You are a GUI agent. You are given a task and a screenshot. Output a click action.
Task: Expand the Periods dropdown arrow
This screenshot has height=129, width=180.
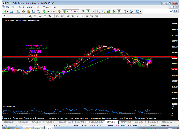(x=134, y=11)
